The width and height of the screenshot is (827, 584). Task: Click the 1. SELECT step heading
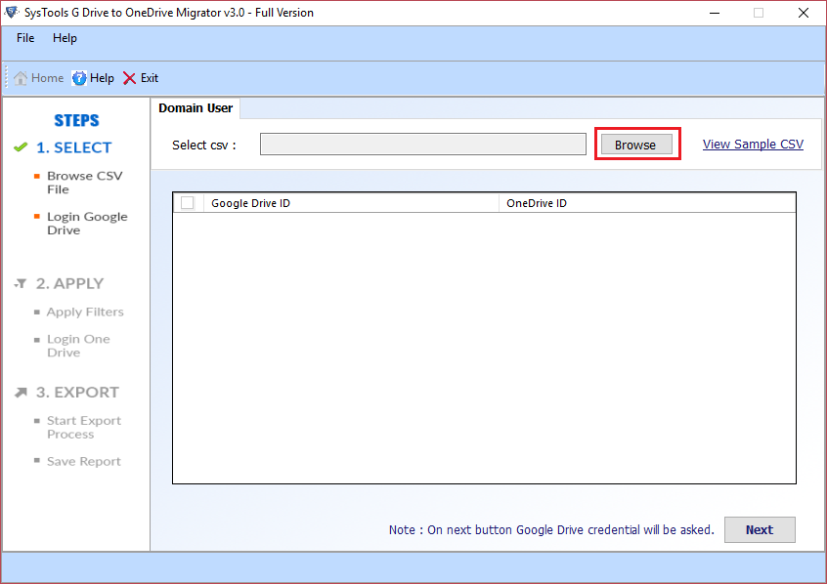click(74, 147)
